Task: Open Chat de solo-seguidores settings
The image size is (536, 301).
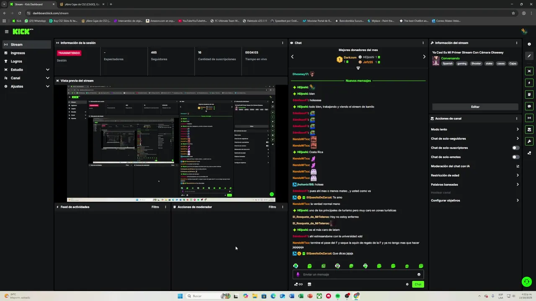Action: point(475,139)
